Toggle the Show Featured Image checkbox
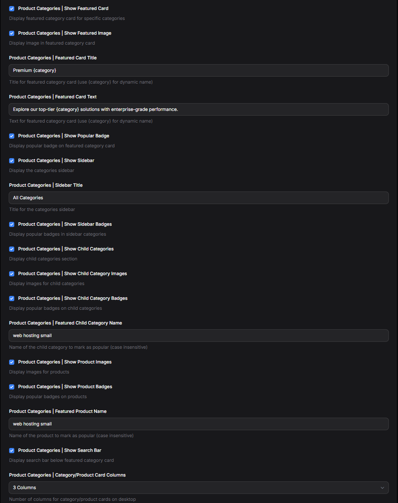The image size is (398, 503). (x=12, y=33)
